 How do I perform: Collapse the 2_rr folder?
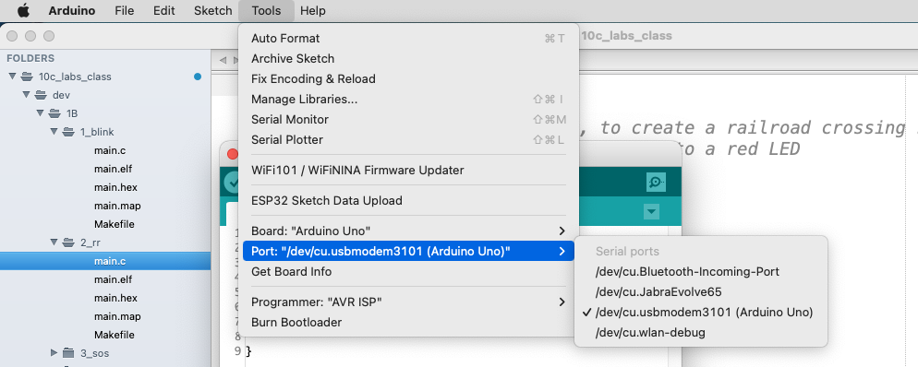click(x=54, y=242)
